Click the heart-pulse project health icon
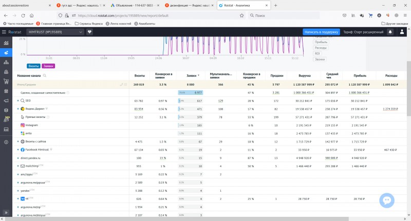Image resolution: width=411 pixels, height=221 pixels. click(x=89, y=32)
